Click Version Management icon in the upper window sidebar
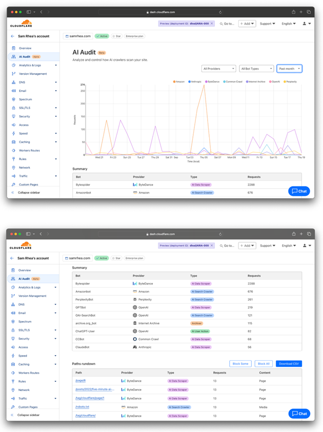Image resolution: width=323 pixels, height=432 pixels. coord(13,74)
